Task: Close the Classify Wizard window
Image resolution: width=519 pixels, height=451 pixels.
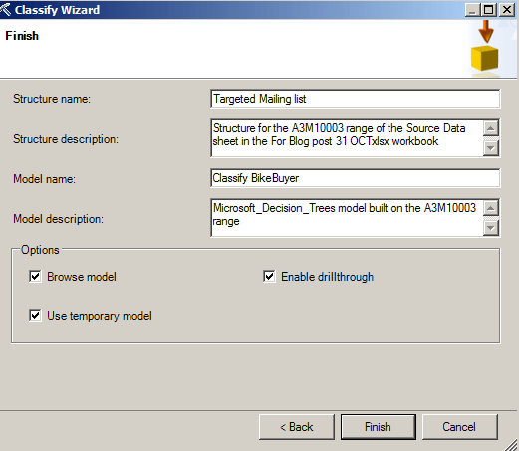Action: point(507,10)
